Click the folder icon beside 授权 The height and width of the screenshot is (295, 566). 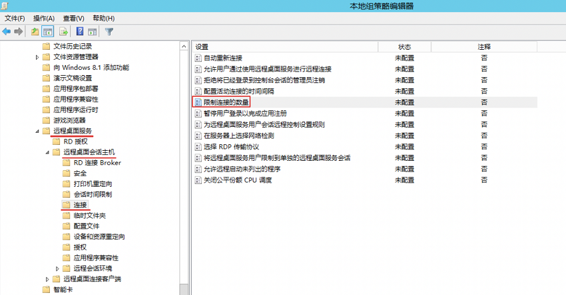click(x=67, y=247)
